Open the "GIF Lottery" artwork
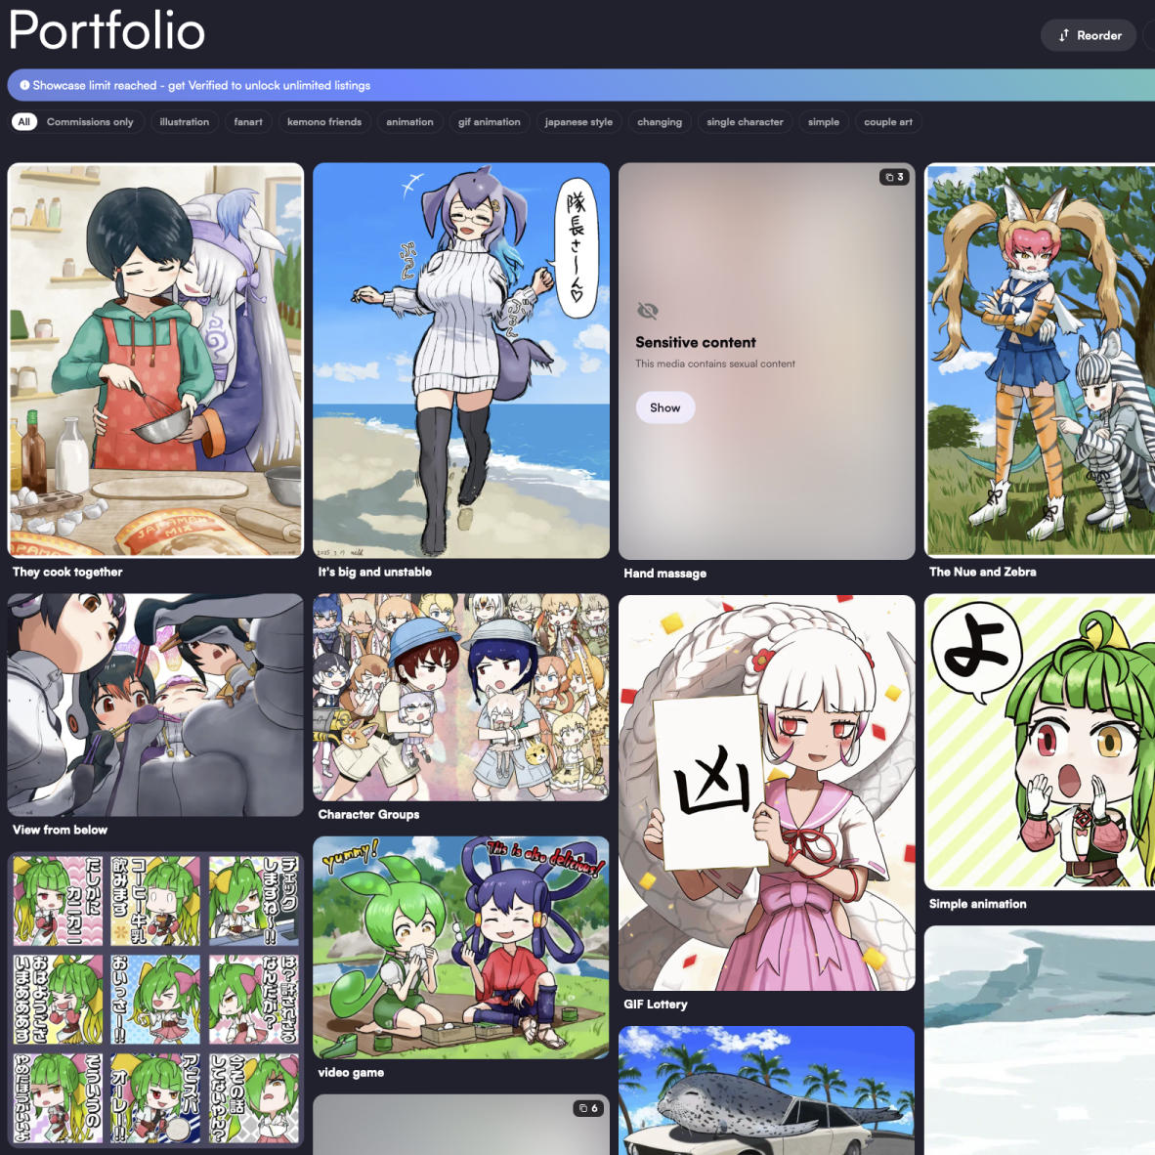 (766, 791)
